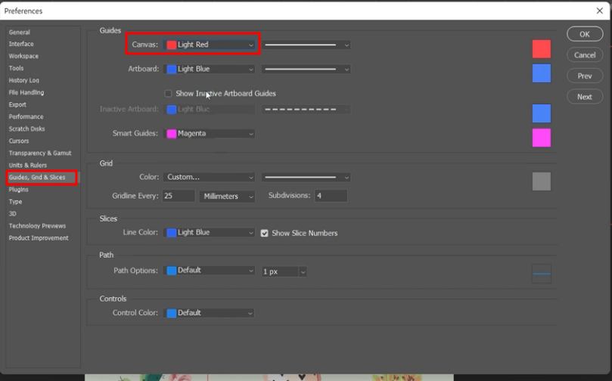Open Cursors preferences
This screenshot has height=381, width=612.
pos(19,141)
